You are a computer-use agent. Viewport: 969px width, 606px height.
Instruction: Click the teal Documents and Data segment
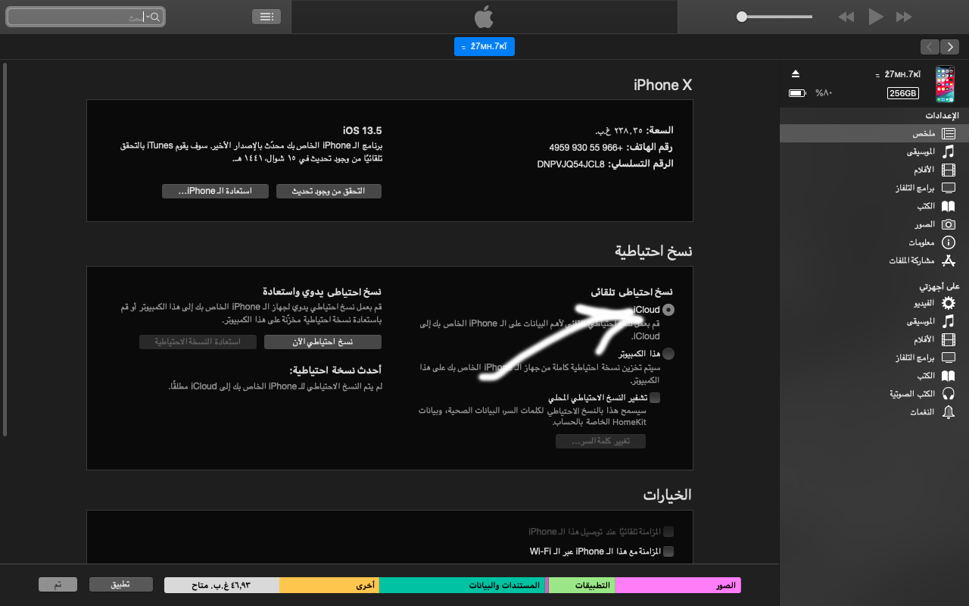(x=462, y=586)
